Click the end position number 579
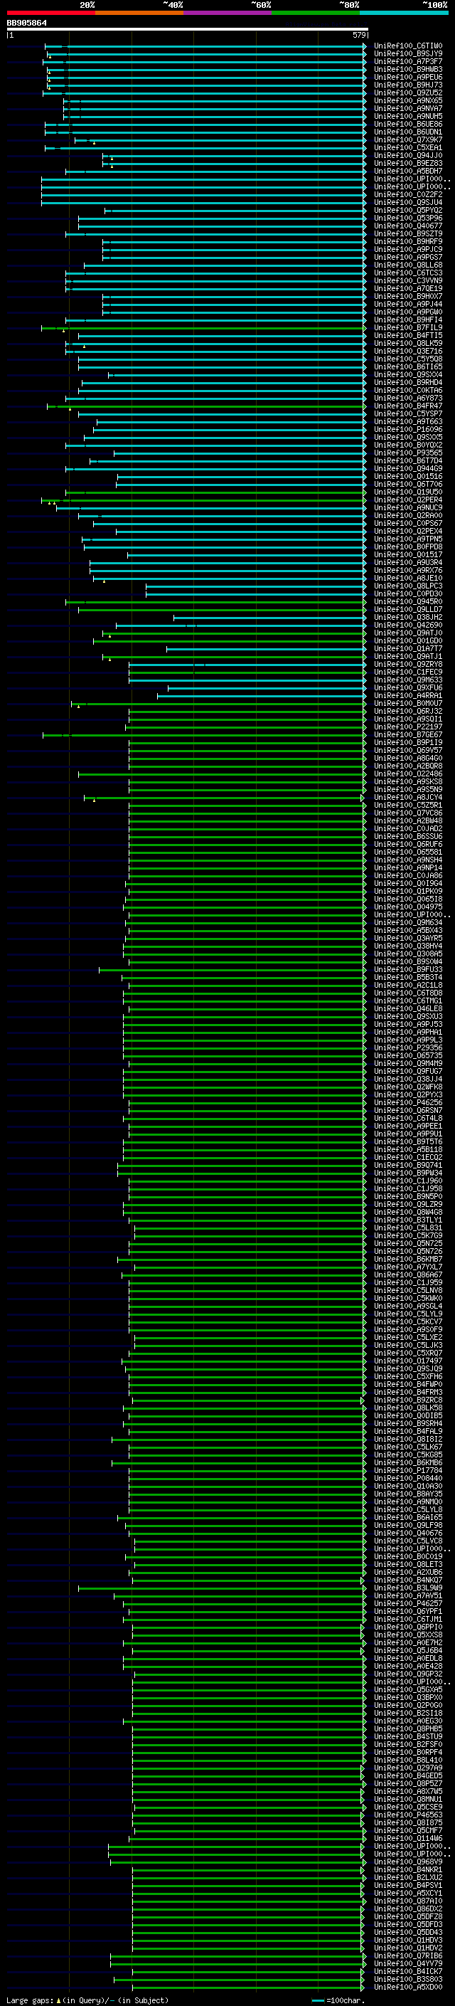This screenshot has height=2006, width=455. (358, 35)
